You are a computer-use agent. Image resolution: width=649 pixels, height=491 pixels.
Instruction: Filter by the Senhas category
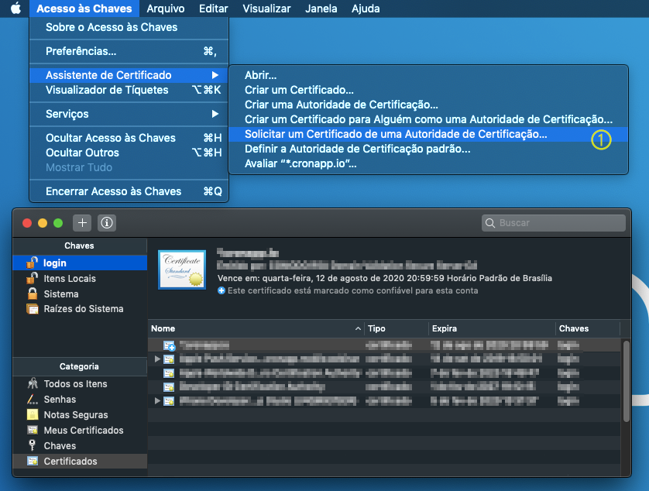81,399
